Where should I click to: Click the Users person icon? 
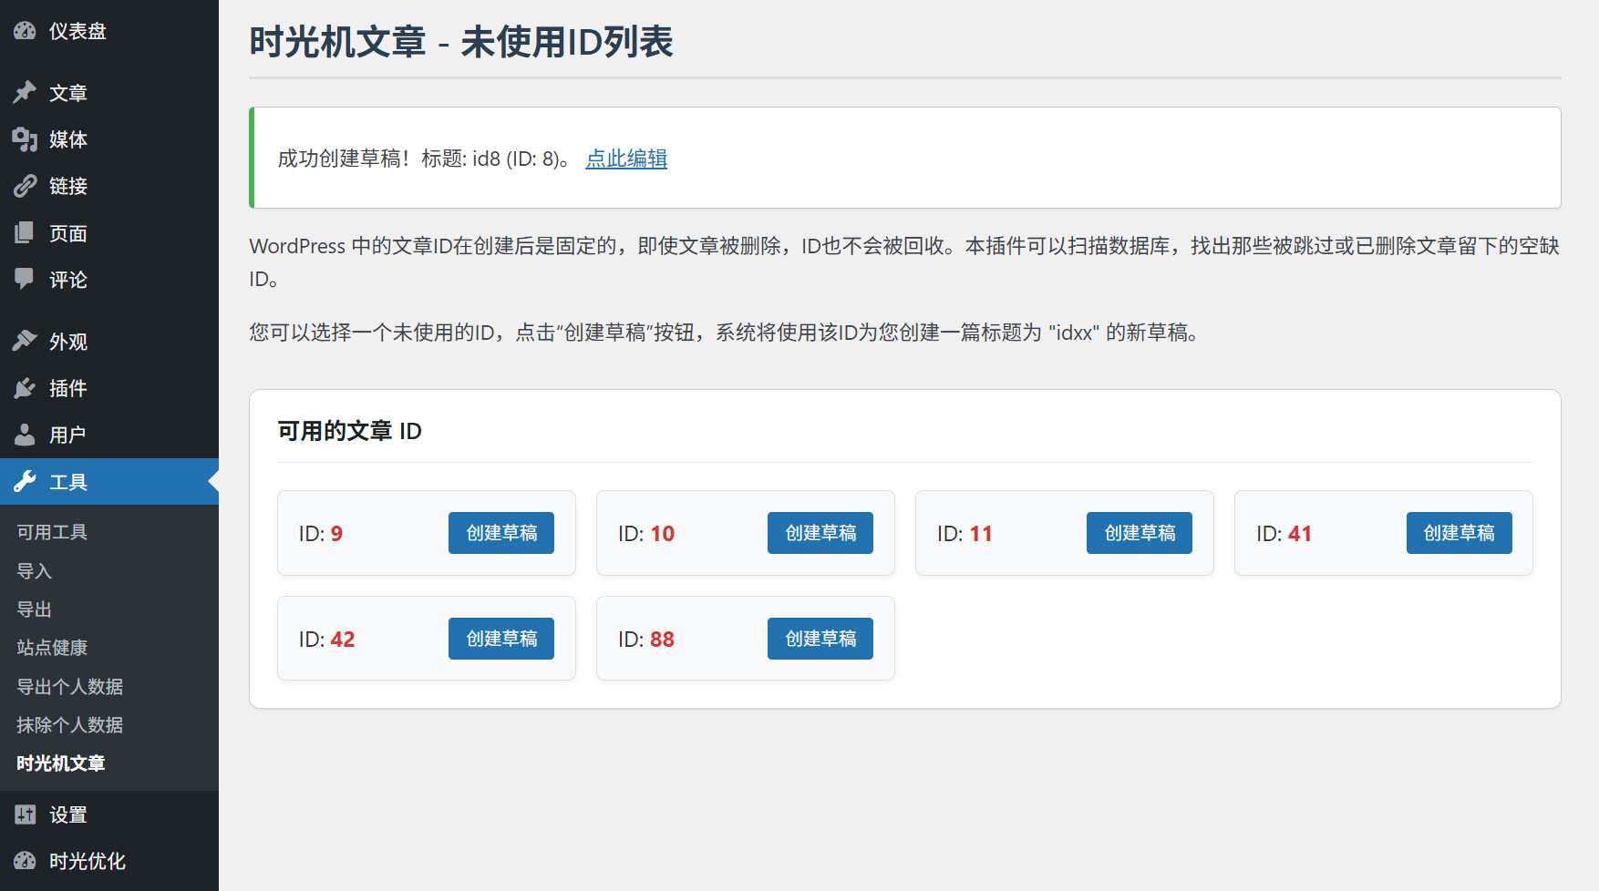click(25, 435)
